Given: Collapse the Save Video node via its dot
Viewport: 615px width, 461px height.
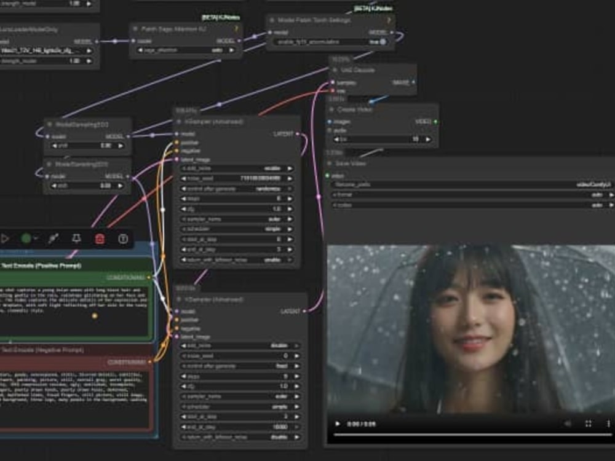Looking at the screenshot, I should 330,164.
